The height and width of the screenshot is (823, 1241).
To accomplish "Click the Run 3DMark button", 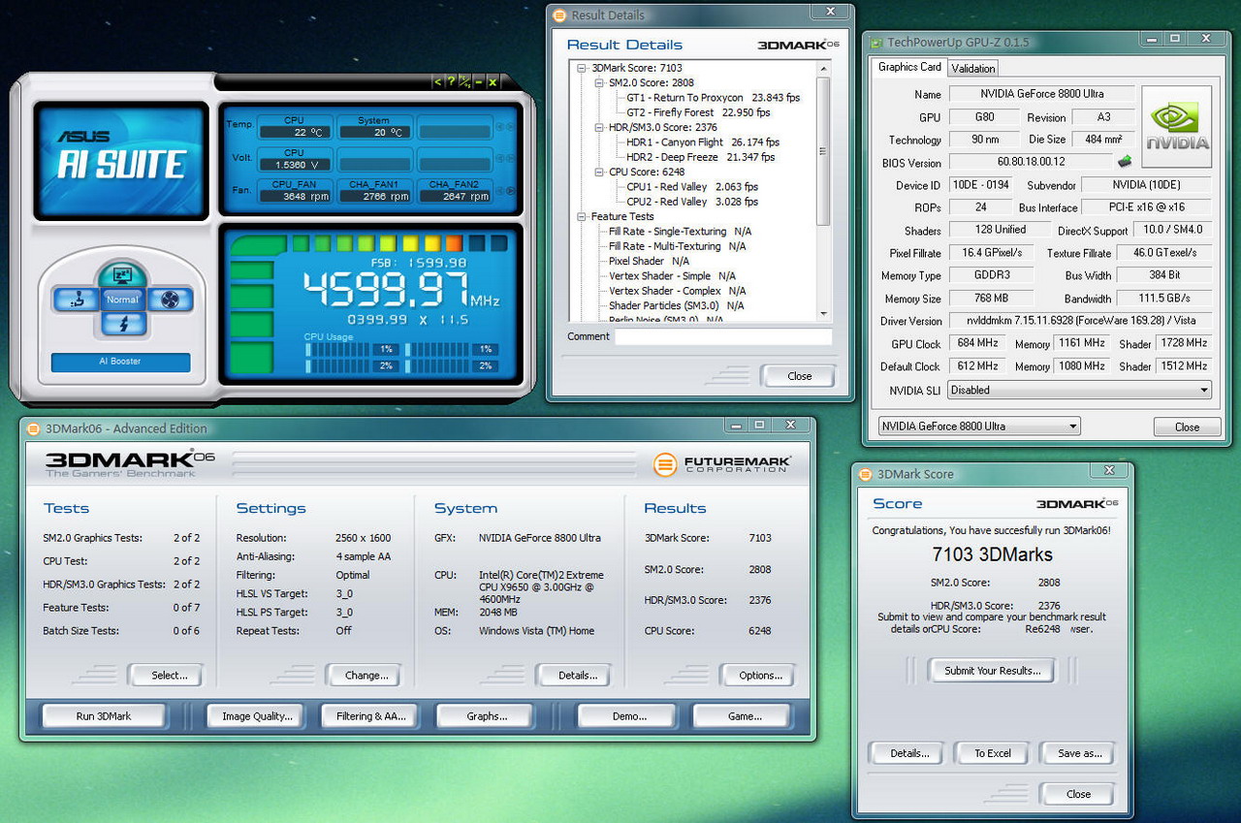I will pos(104,716).
